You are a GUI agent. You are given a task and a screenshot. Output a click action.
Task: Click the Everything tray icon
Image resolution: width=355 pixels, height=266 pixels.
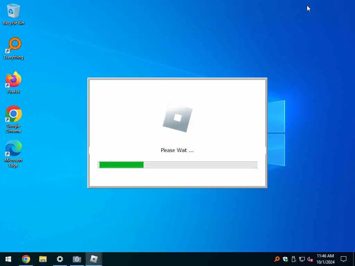pyautogui.click(x=277, y=259)
